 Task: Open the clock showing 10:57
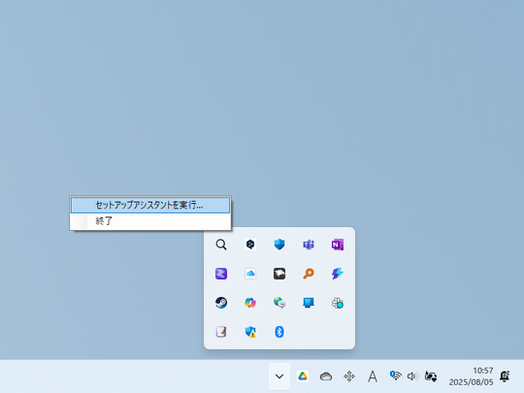click(471, 377)
